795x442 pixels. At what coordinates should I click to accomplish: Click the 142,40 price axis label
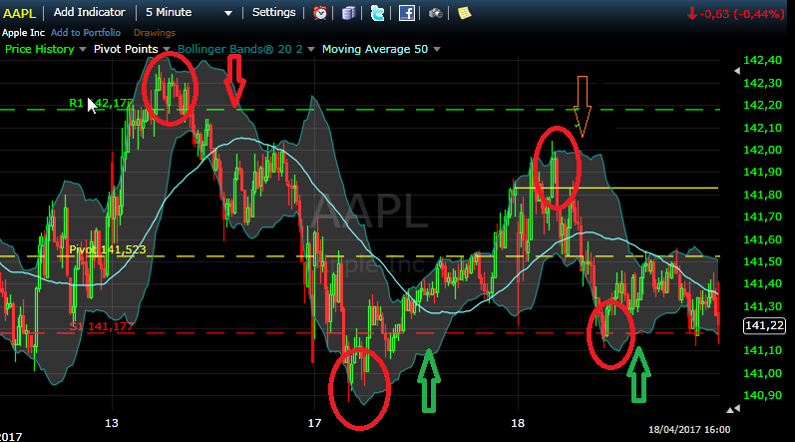[762, 60]
